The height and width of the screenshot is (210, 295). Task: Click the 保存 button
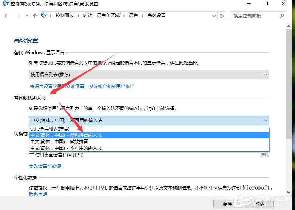[x=227, y=204]
